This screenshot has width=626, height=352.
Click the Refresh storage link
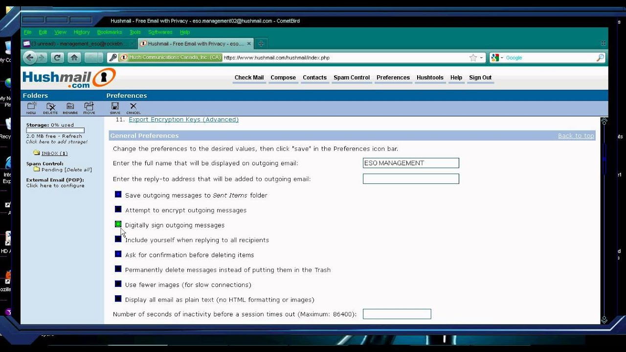tap(72, 136)
